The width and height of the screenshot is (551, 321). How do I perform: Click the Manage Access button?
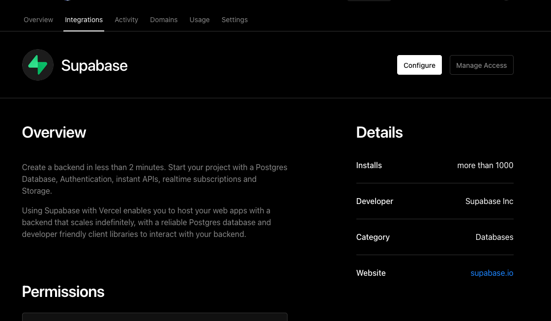click(481, 65)
